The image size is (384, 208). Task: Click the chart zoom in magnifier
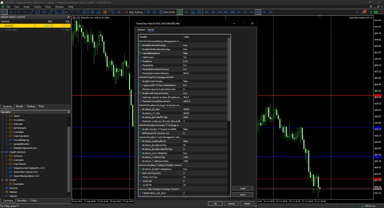[148, 12]
